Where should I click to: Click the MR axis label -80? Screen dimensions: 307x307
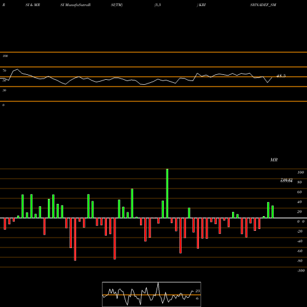[x=300, y=261]
